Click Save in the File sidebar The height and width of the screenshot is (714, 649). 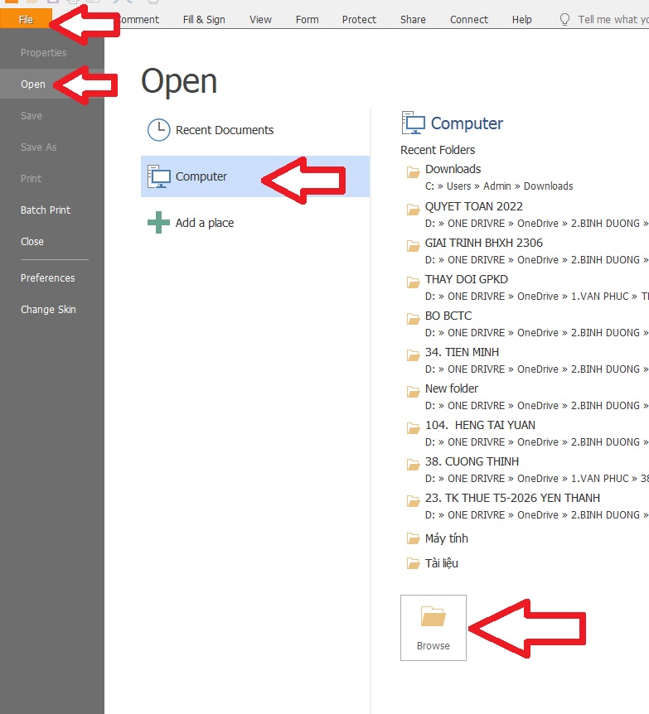coord(31,116)
